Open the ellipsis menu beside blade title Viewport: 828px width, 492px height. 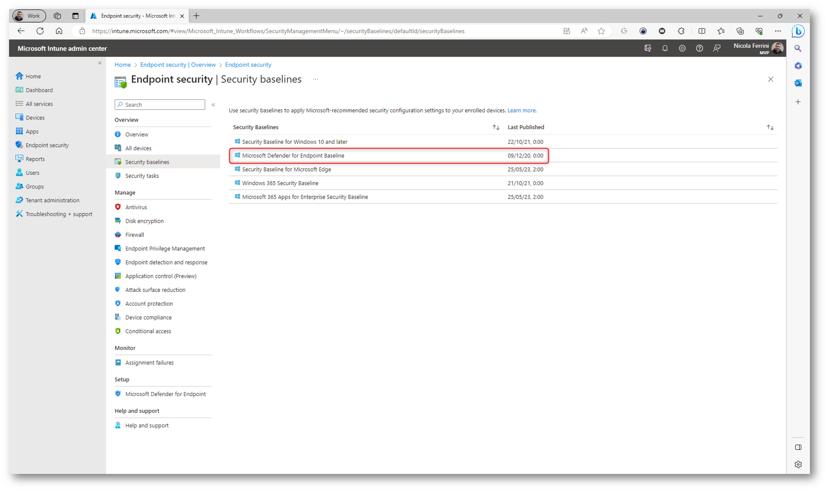coord(315,79)
